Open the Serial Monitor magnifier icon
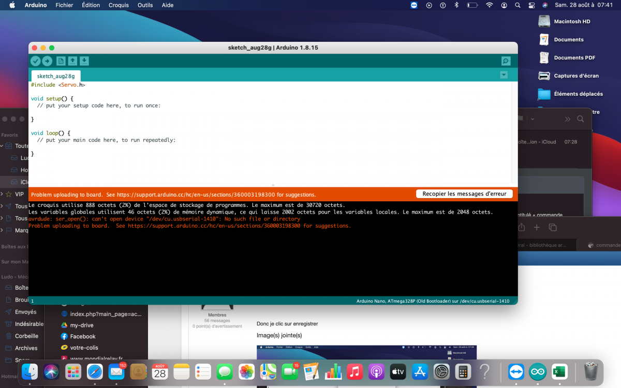 (x=506, y=61)
